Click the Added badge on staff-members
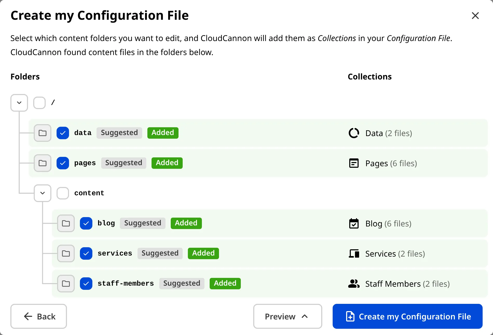Image resolution: width=493 pixels, height=335 pixels. point(225,283)
